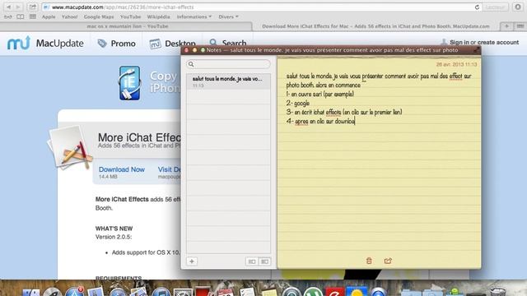The width and height of the screenshot is (527, 296).
Task: Show bookmarks with the open-book icon
Action: click(20, 16)
